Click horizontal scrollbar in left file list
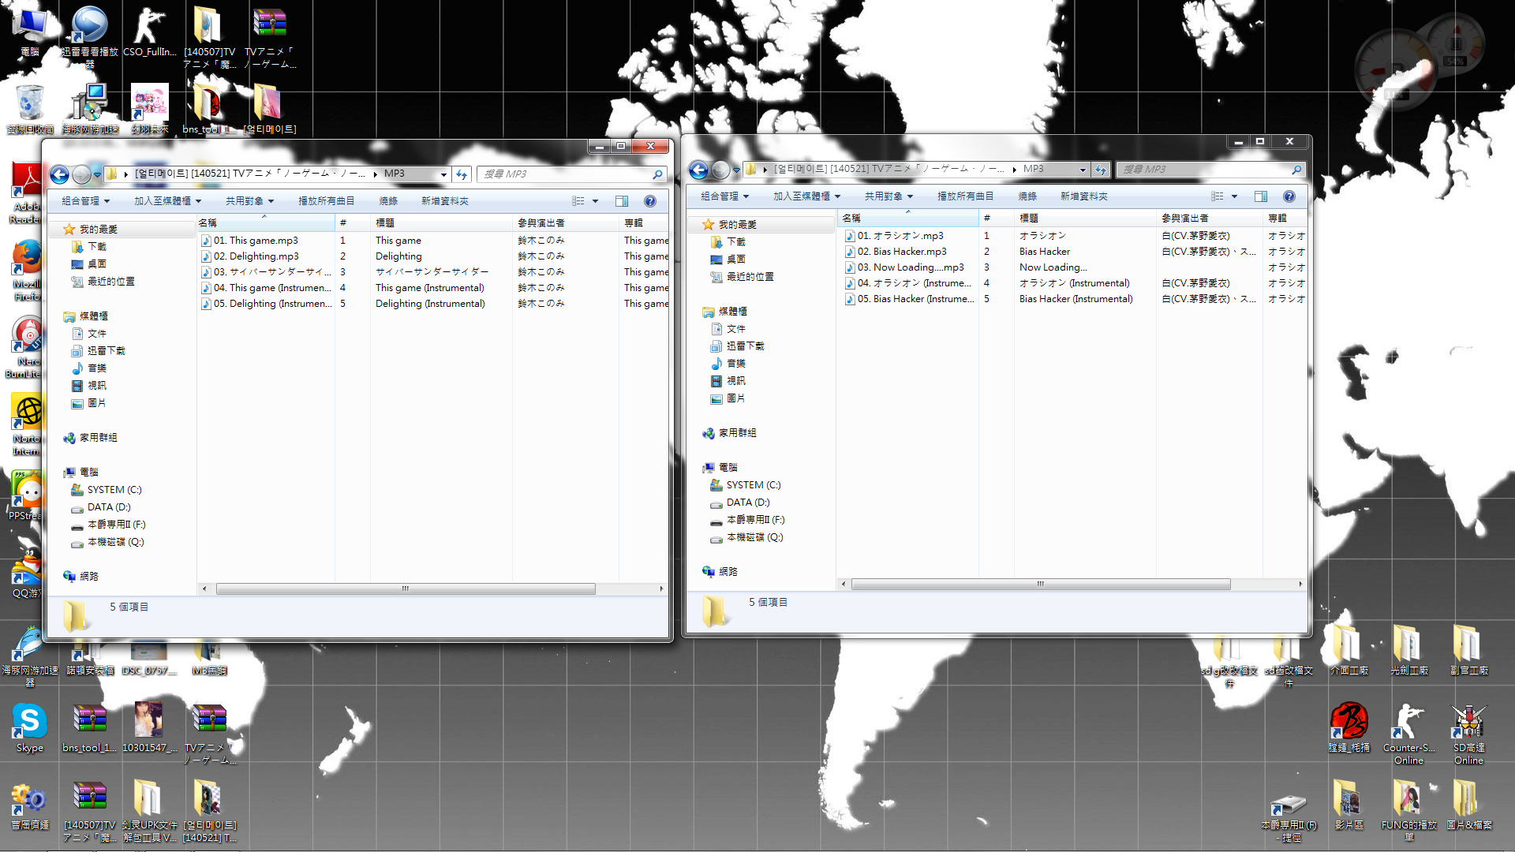The height and width of the screenshot is (852, 1515). [405, 589]
